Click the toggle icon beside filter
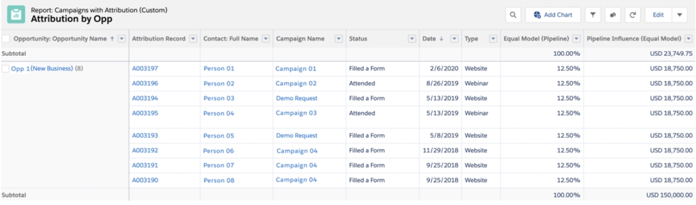 pyautogui.click(x=612, y=15)
